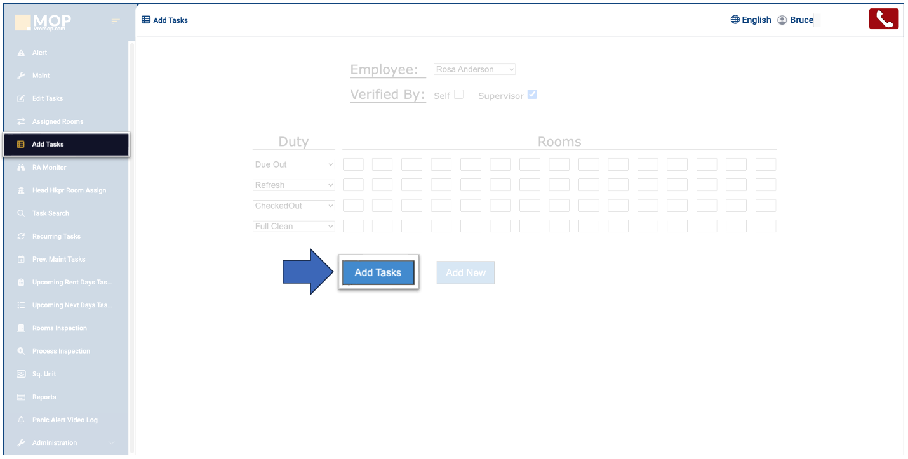
Task: Enable the Self verification checkbox
Action: [x=458, y=95]
